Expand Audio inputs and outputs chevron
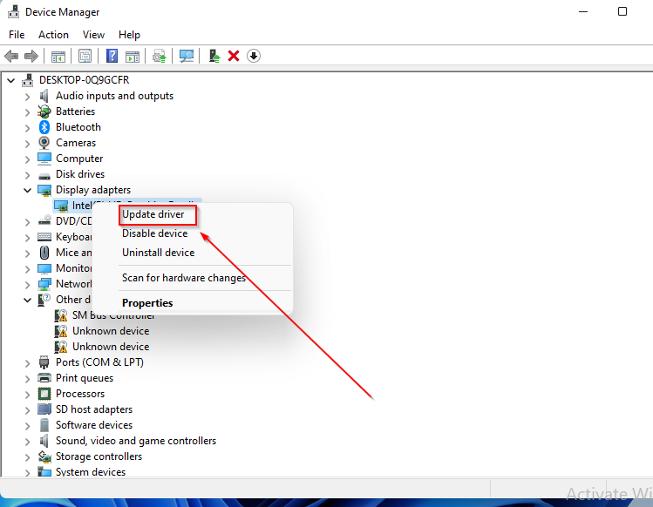The width and height of the screenshot is (653, 507). (x=28, y=97)
